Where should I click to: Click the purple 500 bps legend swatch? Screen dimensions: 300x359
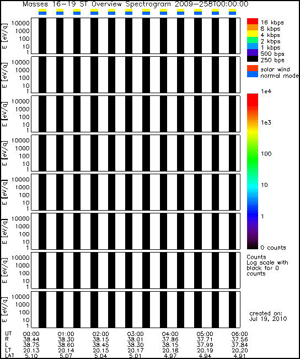(x=253, y=52)
